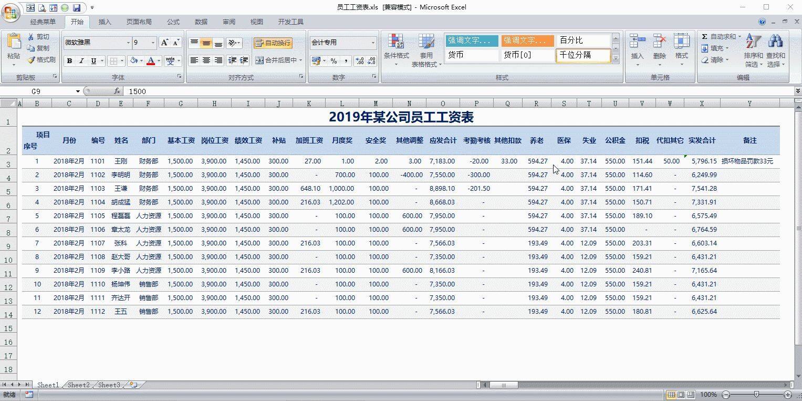Center text horizontally
The width and height of the screenshot is (802, 401).
pos(206,60)
